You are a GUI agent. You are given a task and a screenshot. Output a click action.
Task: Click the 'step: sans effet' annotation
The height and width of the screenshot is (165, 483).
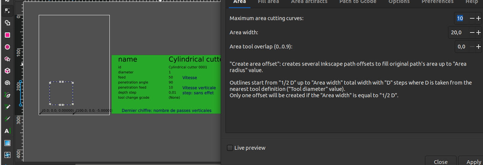click(198, 93)
